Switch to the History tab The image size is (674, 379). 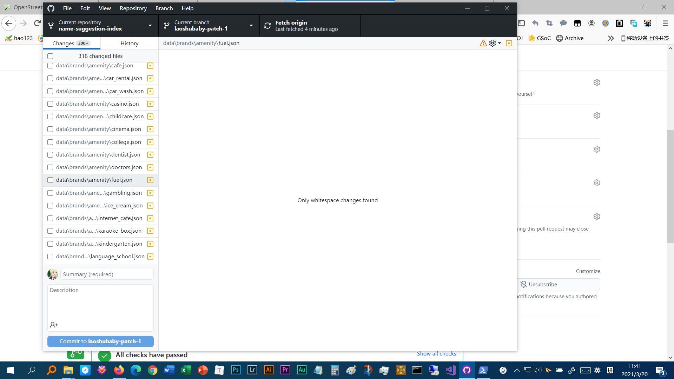coord(129,43)
